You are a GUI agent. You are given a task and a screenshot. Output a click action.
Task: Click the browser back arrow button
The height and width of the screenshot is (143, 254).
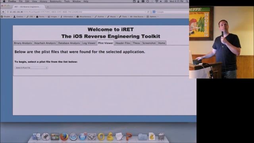coord(3,12)
